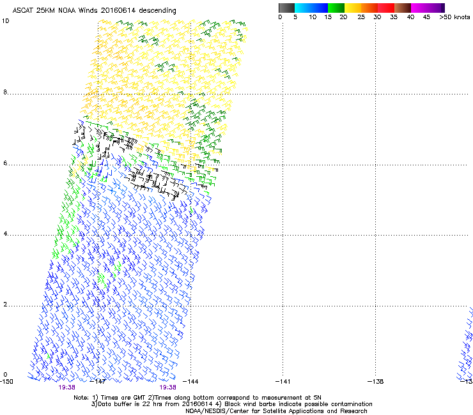Click the 'Times are GMT' note line
The image size is (473, 415).
[x=198, y=398]
